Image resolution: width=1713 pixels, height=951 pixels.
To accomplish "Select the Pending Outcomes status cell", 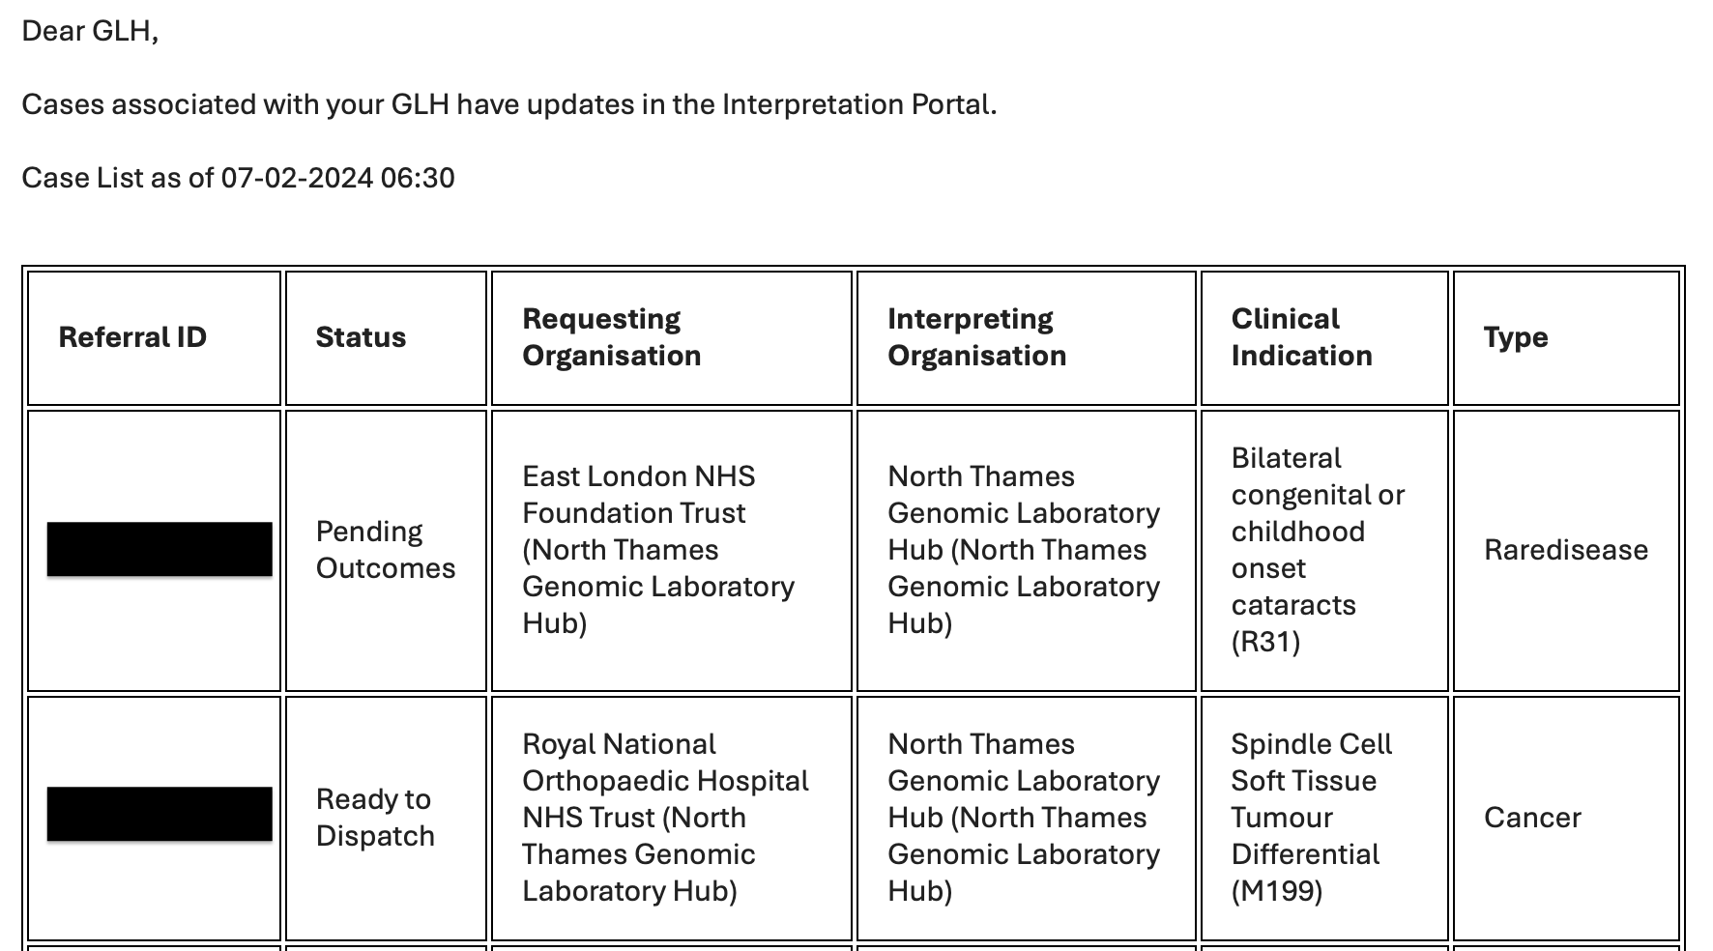I will pyautogui.click(x=385, y=550).
